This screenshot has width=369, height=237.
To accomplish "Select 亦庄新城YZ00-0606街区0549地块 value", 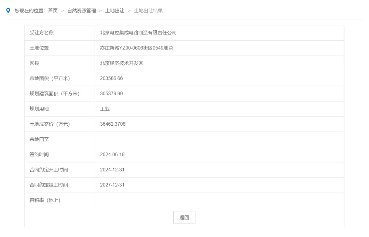I will pos(136,48).
